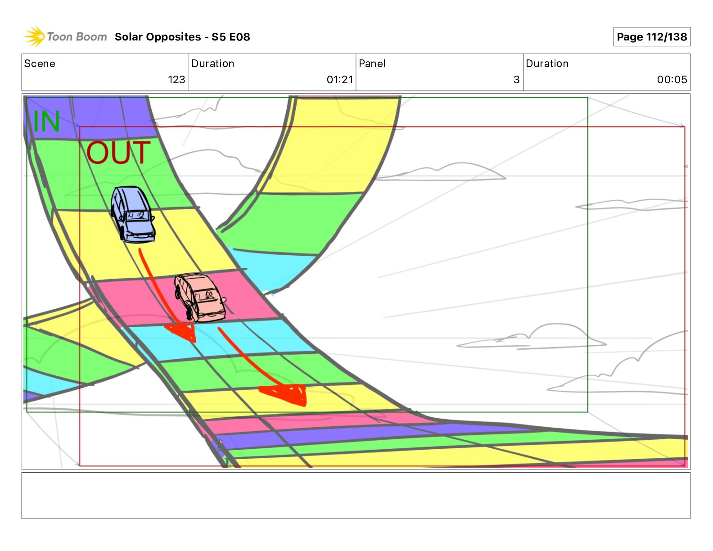
Task: Click the 'Page 112/138' page indicator
Action: tap(651, 37)
